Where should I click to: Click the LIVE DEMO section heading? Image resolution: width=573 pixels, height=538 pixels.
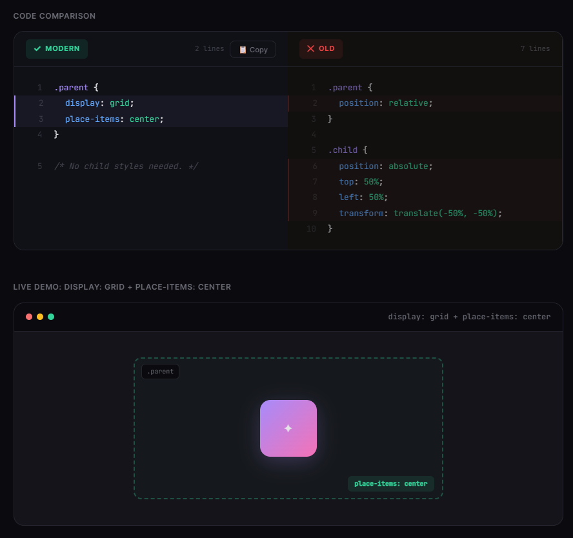(123, 286)
